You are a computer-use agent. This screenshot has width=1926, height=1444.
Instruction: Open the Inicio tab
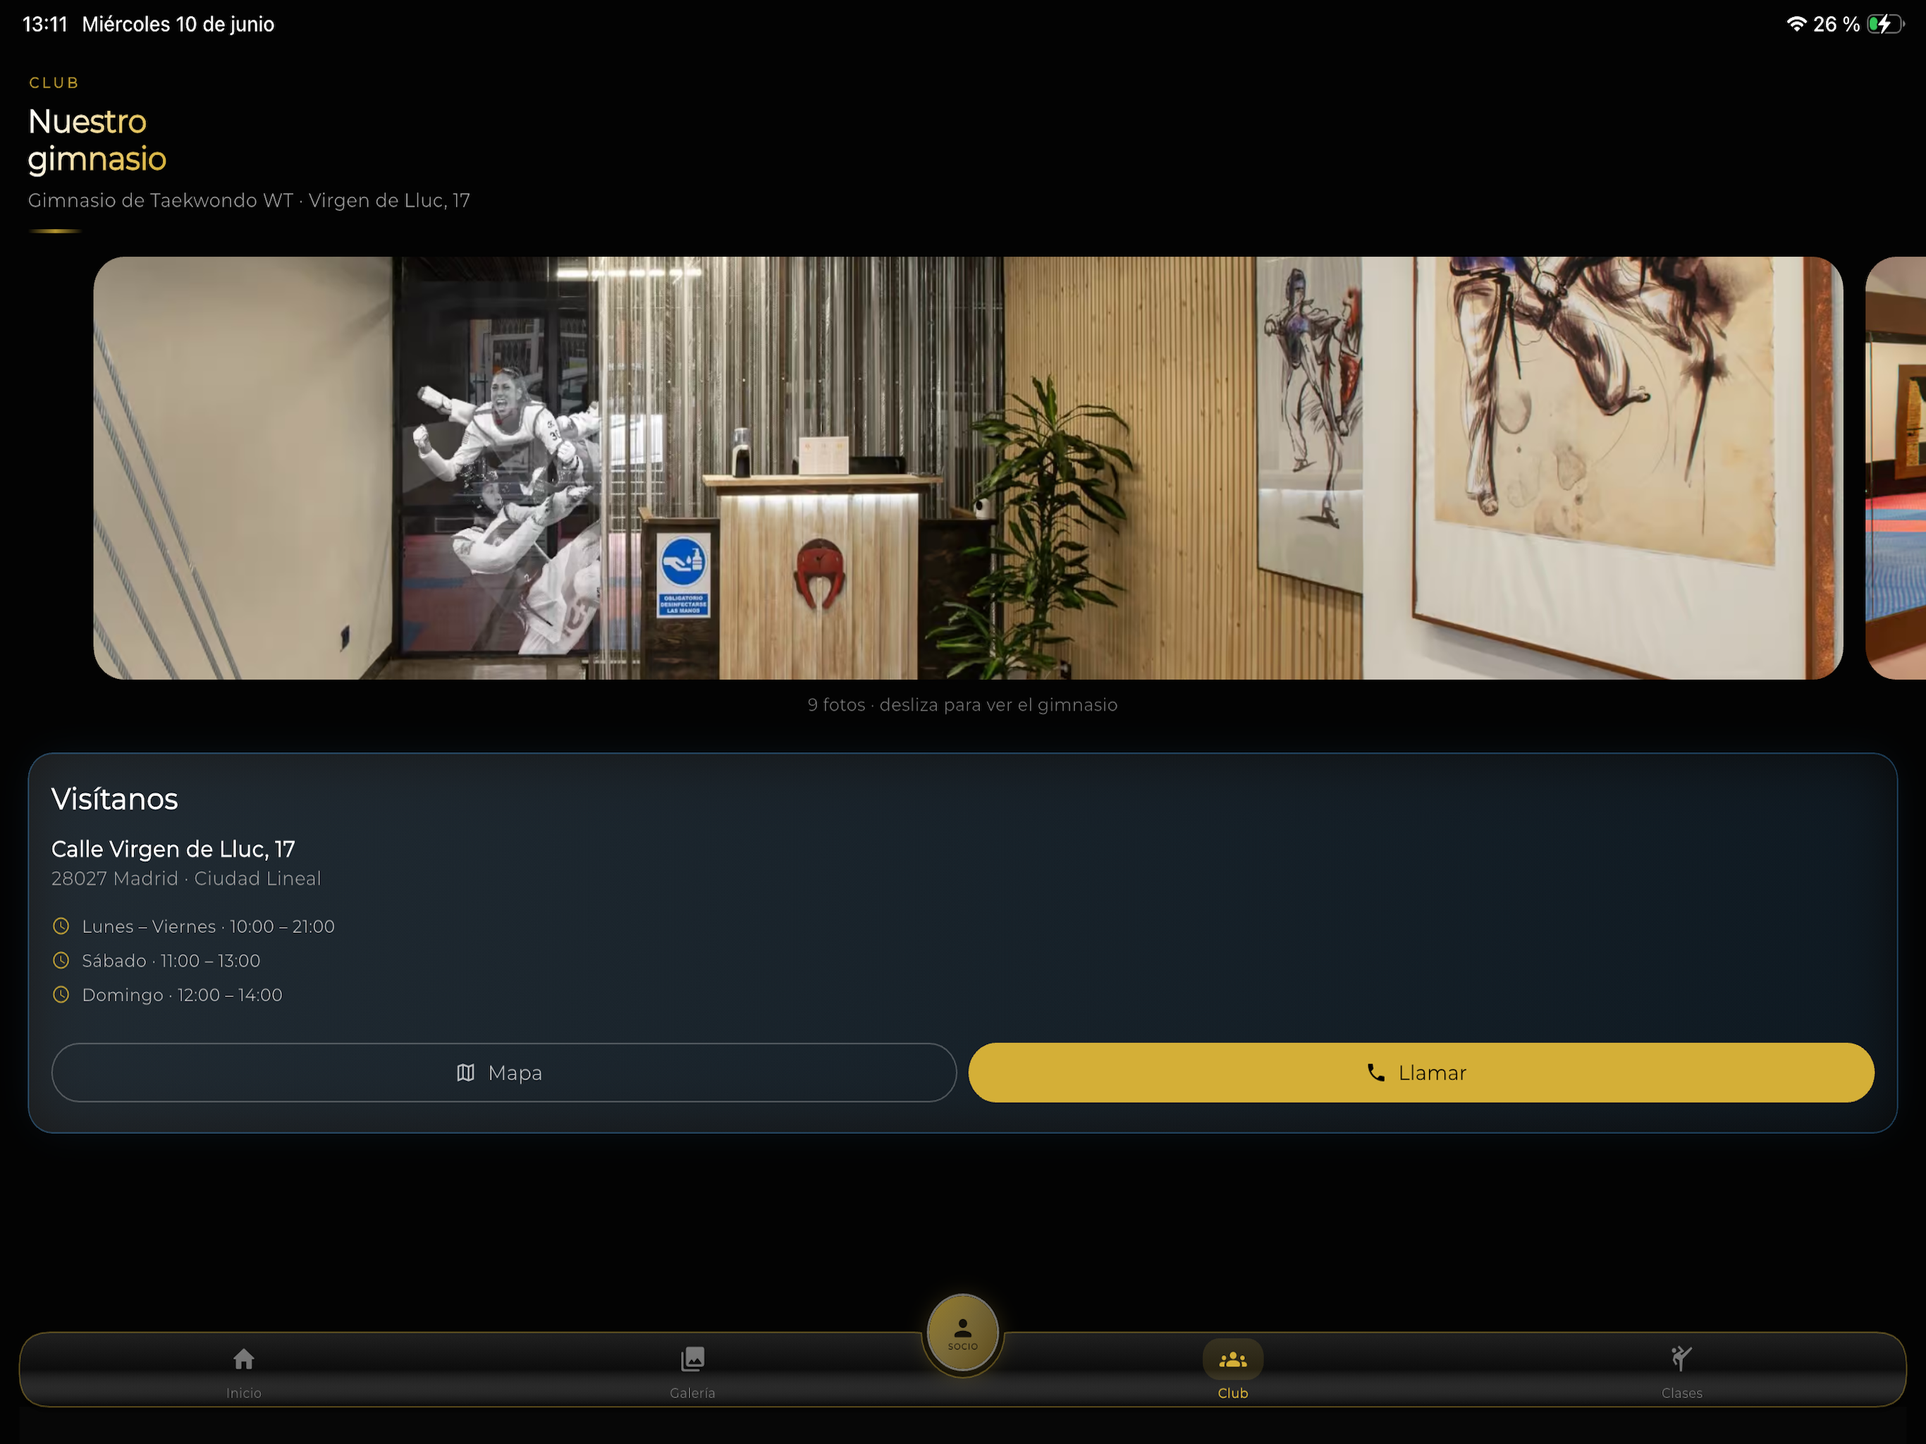tap(244, 1373)
